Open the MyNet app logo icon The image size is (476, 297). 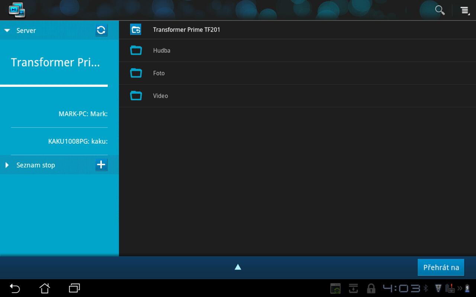(17, 10)
